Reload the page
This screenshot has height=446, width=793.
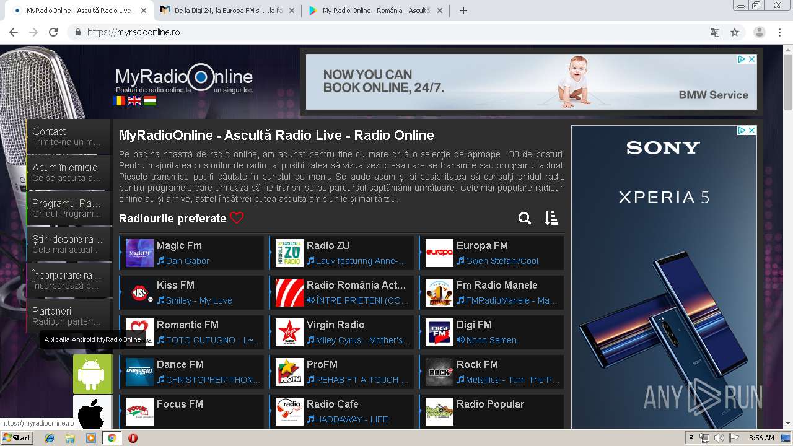tap(53, 32)
